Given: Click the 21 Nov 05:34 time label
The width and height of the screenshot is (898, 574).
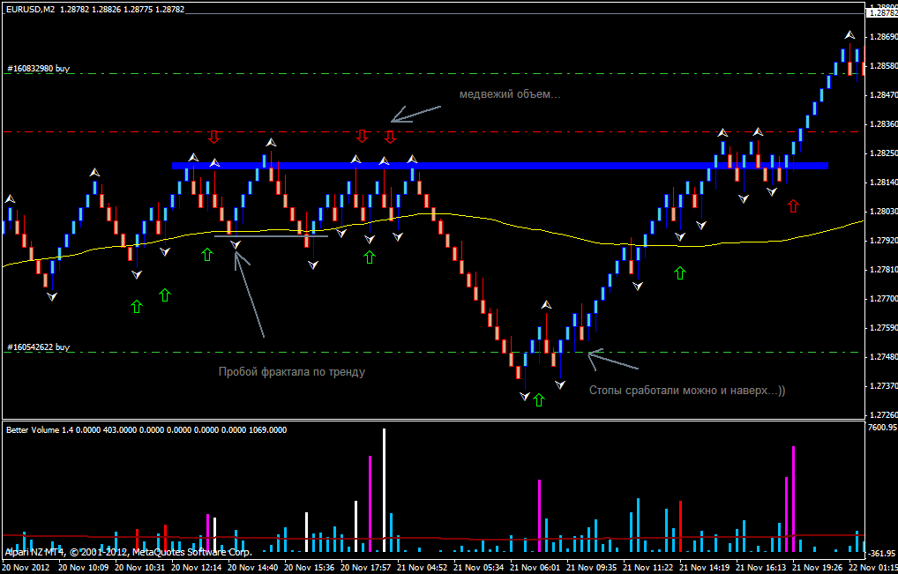Looking at the screenshot, I should [479, 568].
